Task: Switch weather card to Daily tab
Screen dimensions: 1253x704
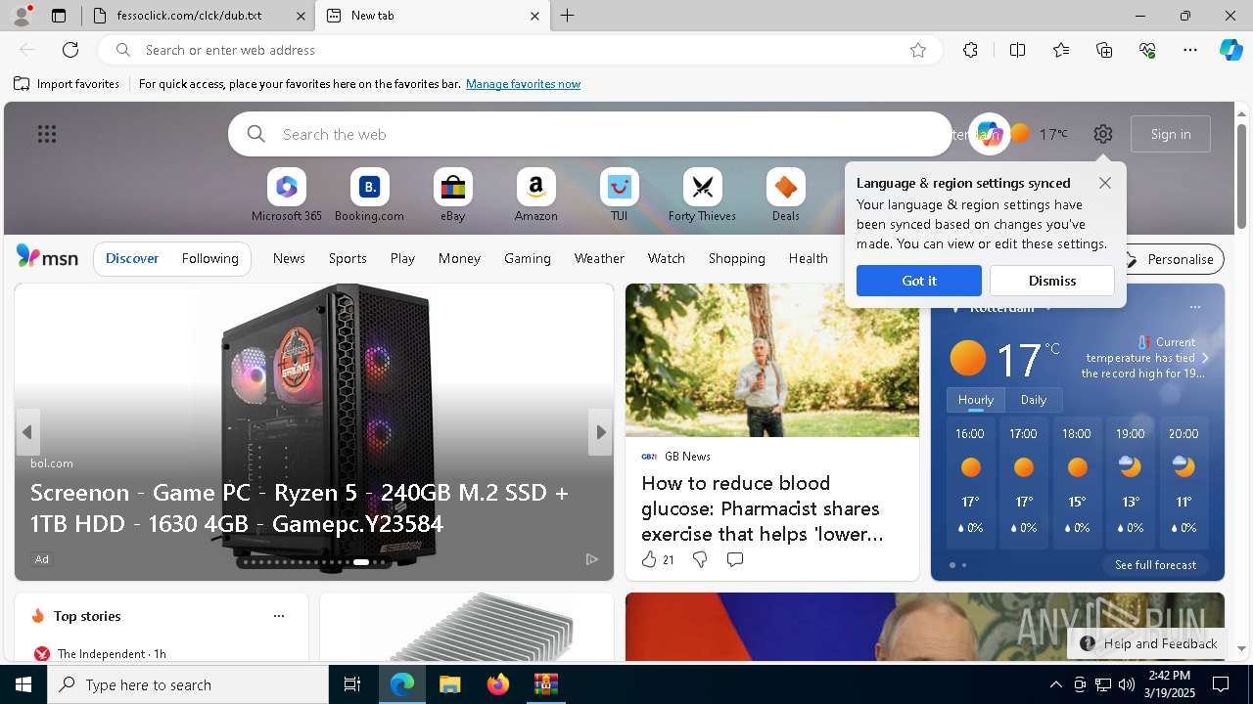Action: (x=1034, y=400)
